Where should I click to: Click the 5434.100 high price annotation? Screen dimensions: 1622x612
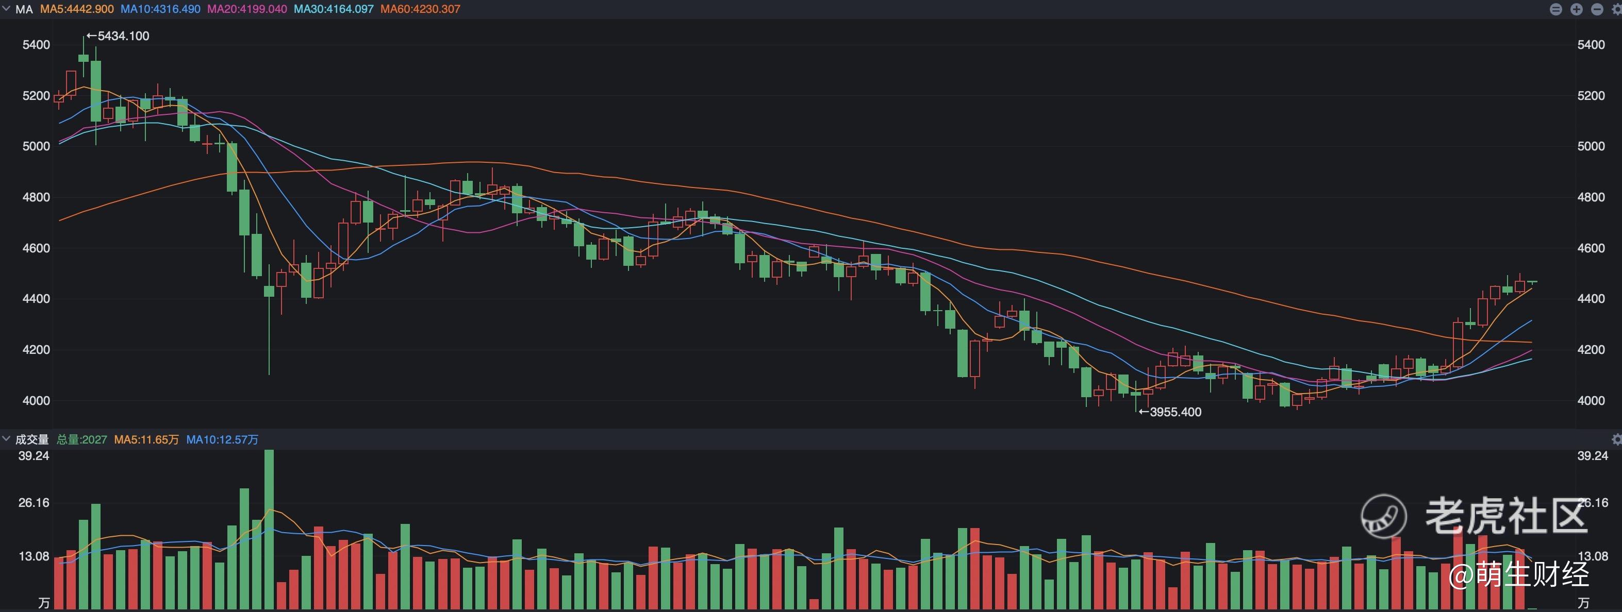119,36
